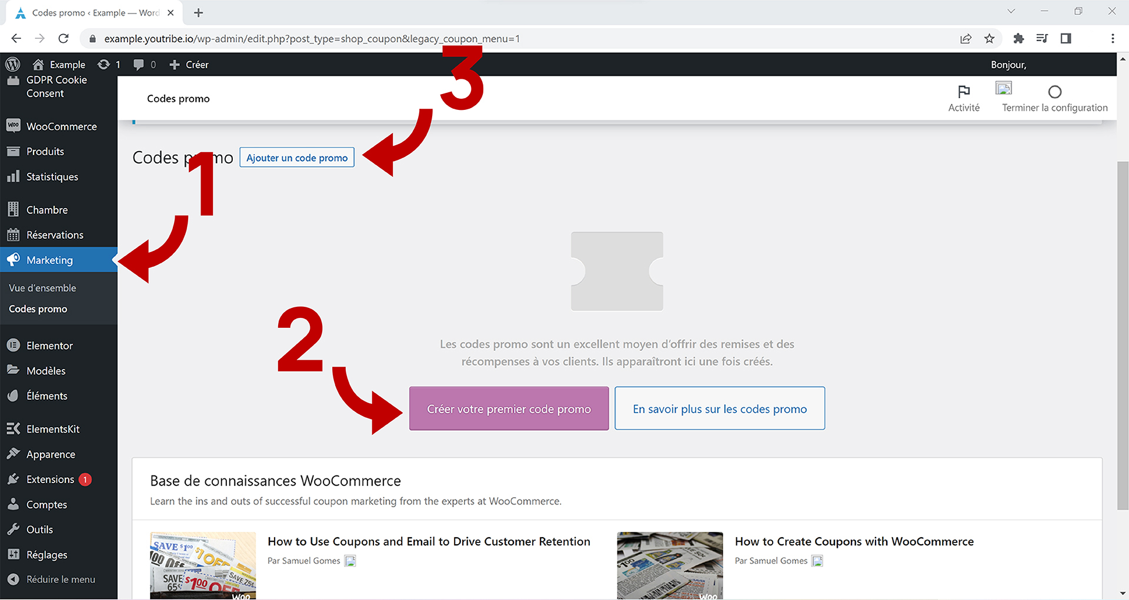
Task: Open the browser three-dot menu
Action: coord(1112,39)
